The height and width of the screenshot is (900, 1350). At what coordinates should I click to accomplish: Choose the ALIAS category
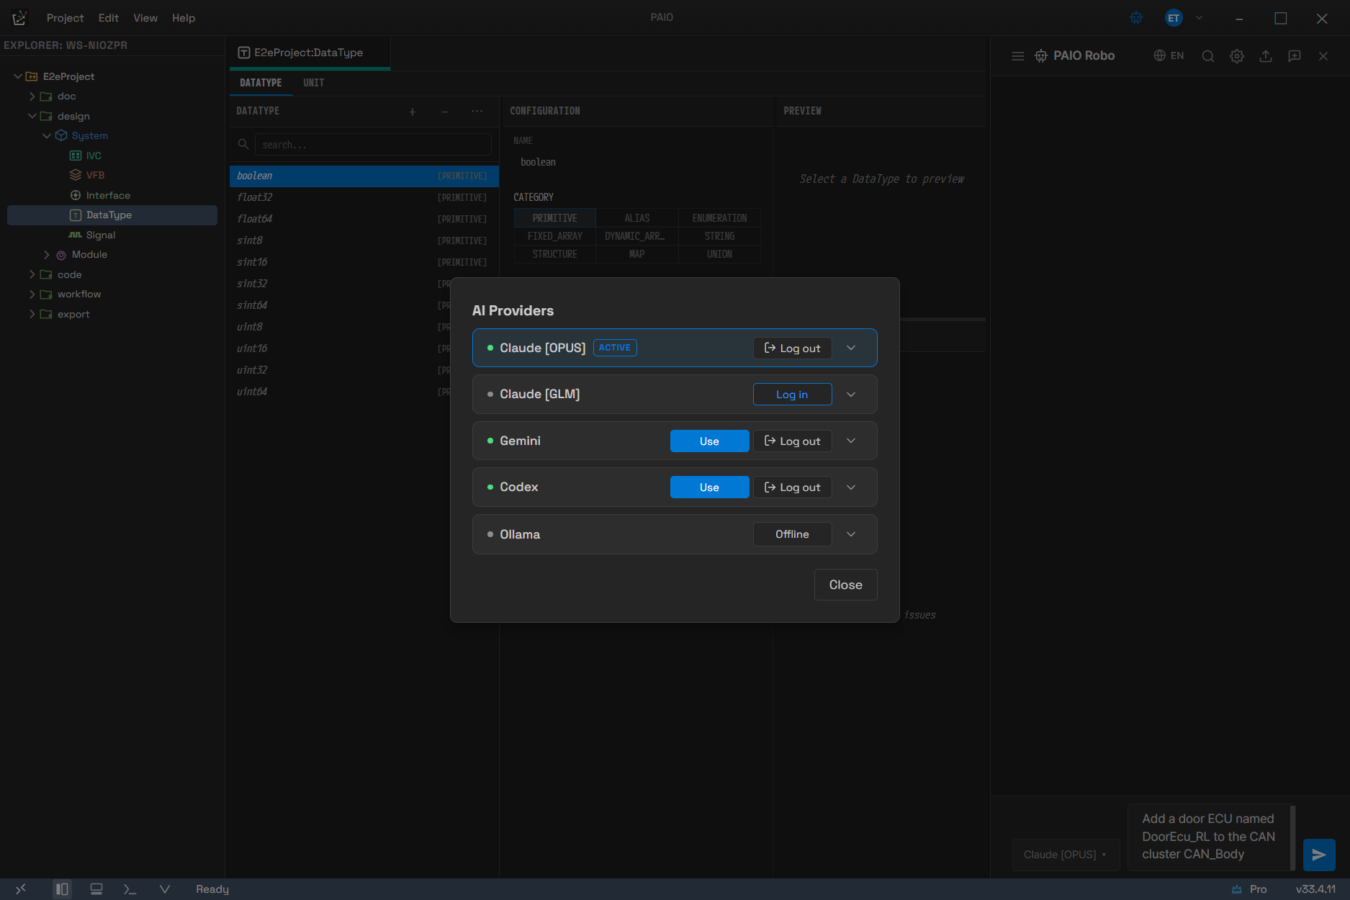pos(637,218)
